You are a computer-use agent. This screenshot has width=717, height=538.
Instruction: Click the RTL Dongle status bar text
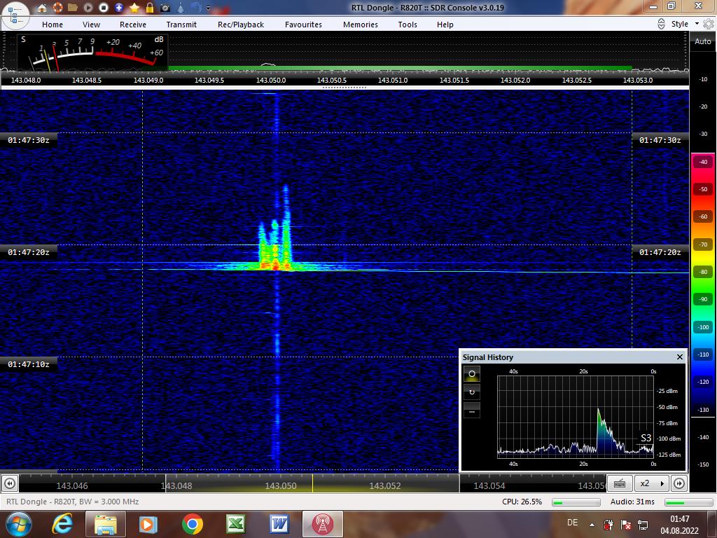click(72, 502)
